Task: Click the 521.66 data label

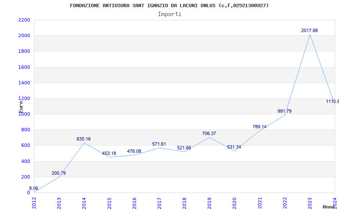Action: point(184,148)
